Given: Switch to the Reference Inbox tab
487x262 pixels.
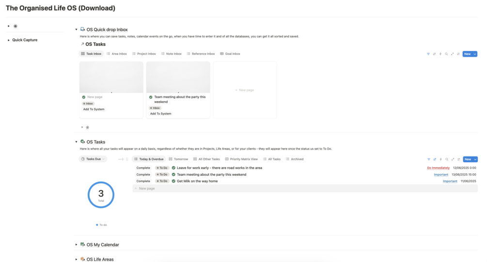Looking at the screenshot, I should pyautogui.click(x=201, y=54).
